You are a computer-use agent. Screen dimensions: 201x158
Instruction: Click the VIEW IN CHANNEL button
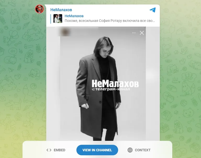coord(97,150)
